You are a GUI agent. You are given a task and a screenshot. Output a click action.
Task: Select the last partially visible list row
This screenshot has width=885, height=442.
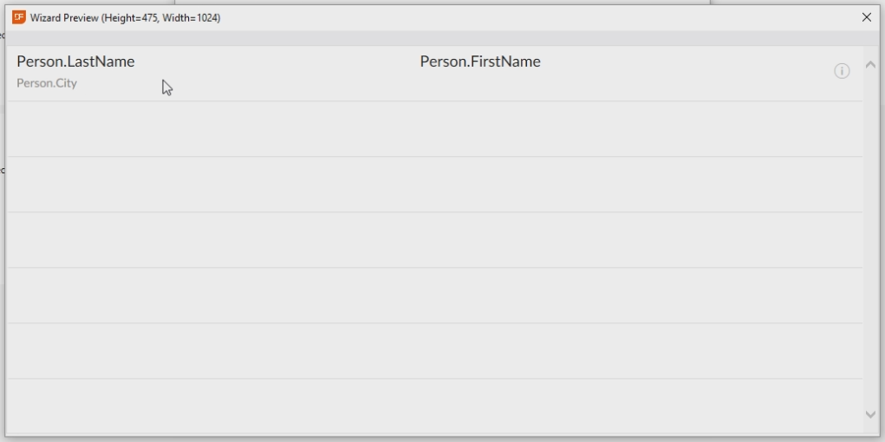pyautogui.click(x=433, y=406)
